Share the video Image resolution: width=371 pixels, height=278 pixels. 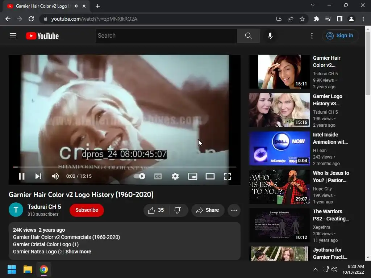[208, 210]
